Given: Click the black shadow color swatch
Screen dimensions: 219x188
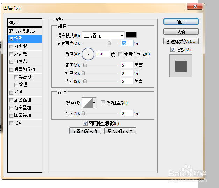Looking at the screenshot, I should pos(131,35).
